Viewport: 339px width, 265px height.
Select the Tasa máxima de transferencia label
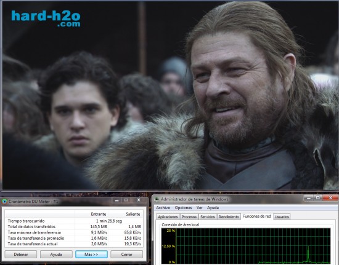click(34, 232)
